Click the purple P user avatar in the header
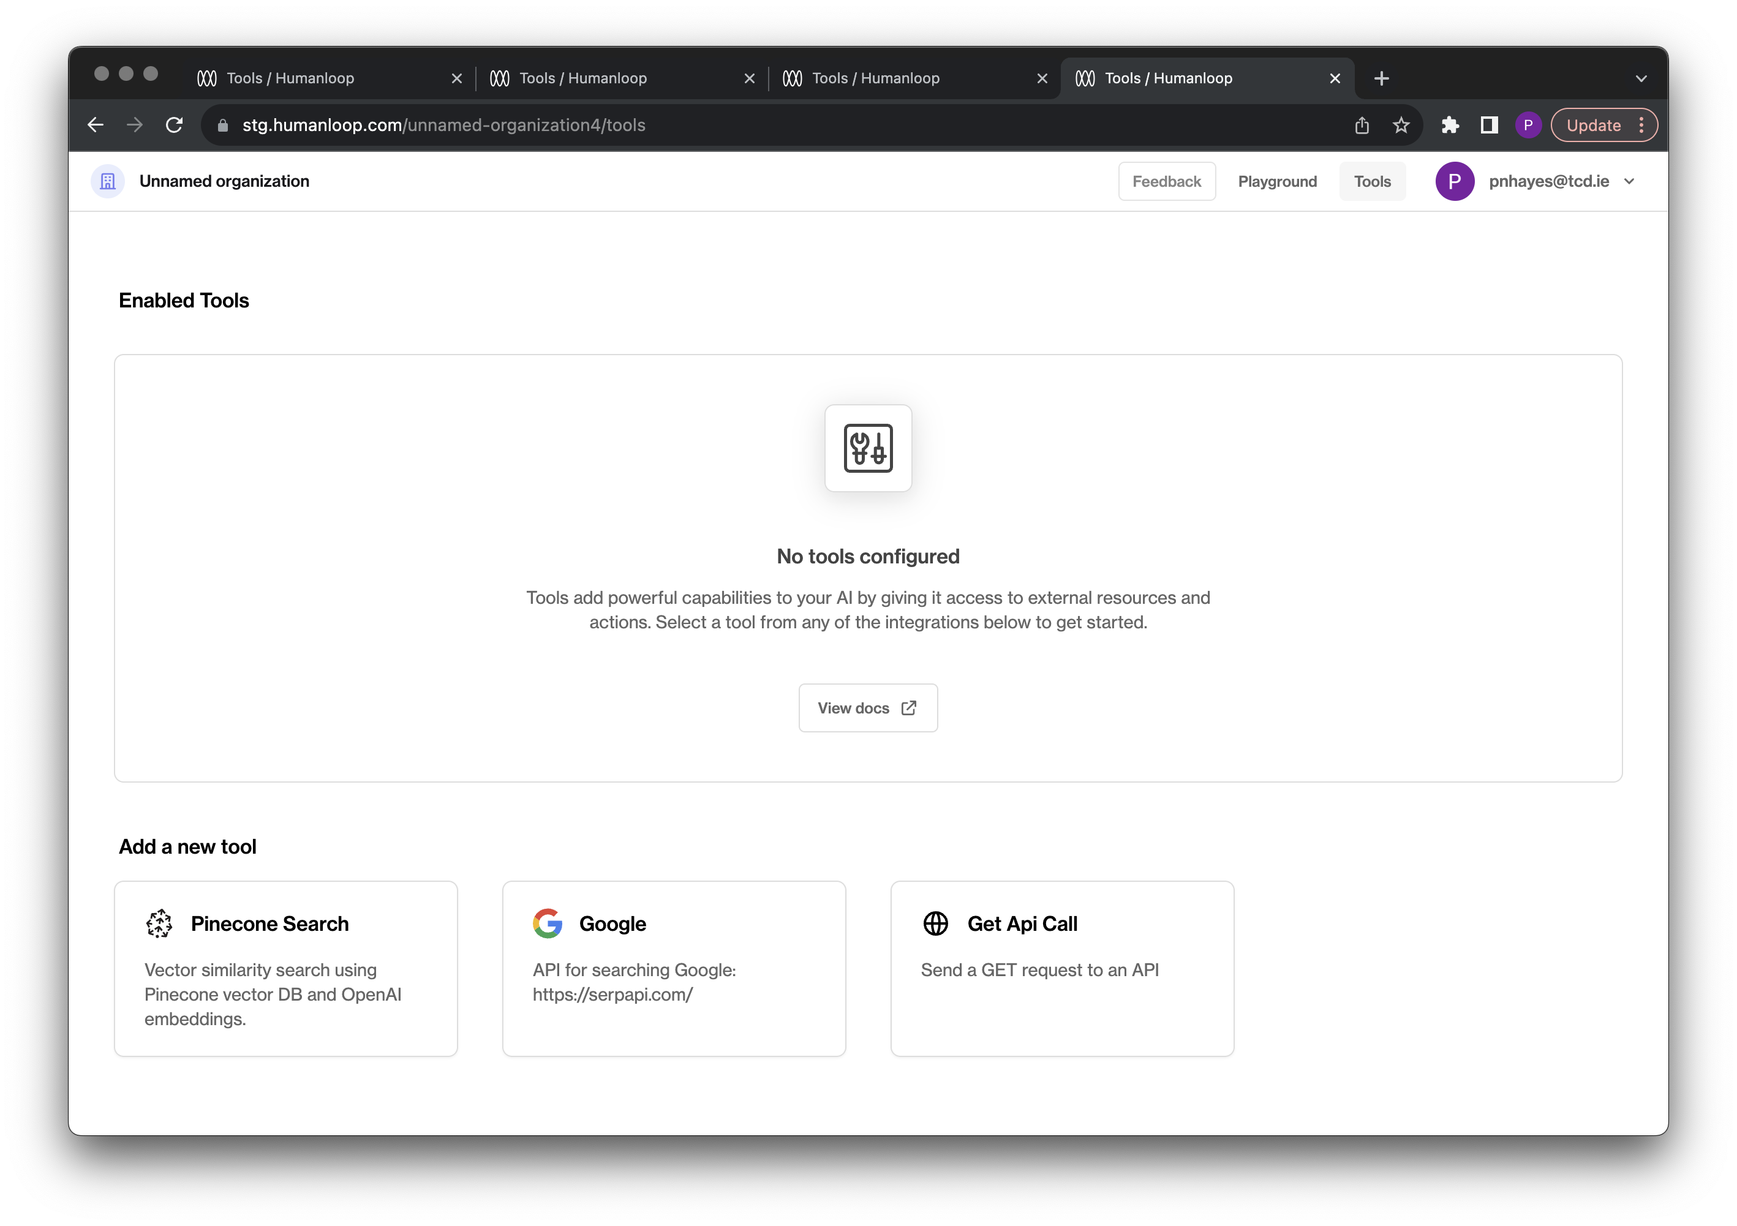Image resolution: width=1737 pixels, height=1226 pixels. click(1454, 181)
